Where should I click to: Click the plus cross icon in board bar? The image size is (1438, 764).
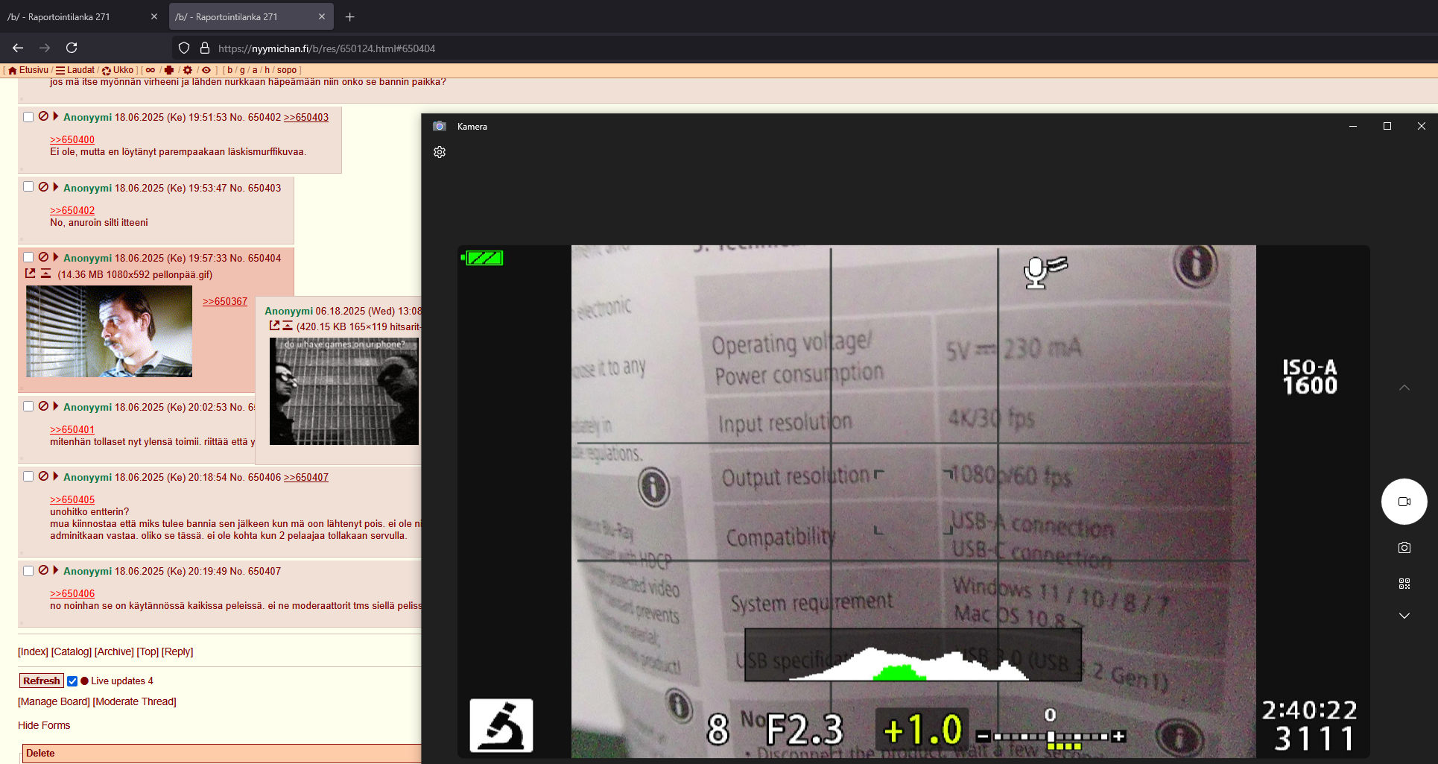(x=169, y=70)
